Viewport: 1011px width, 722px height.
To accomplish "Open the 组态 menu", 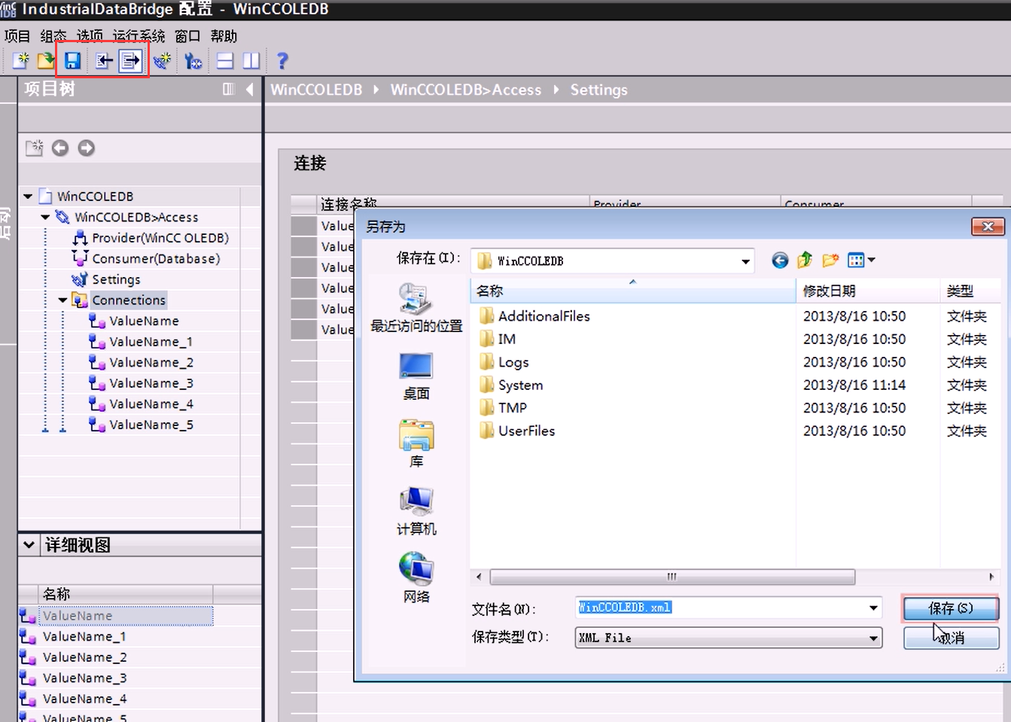I will point(53,36).
